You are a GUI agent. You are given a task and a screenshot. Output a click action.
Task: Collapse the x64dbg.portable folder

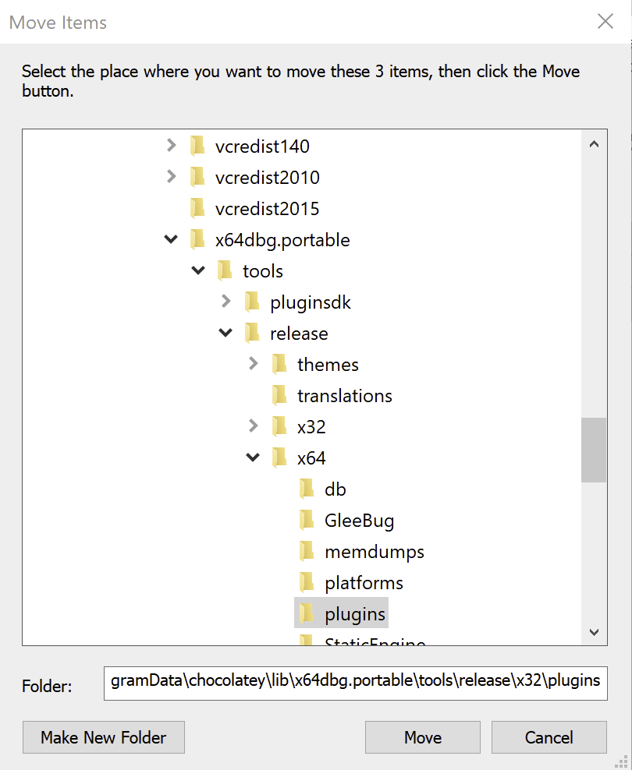[x=172, y=239]
